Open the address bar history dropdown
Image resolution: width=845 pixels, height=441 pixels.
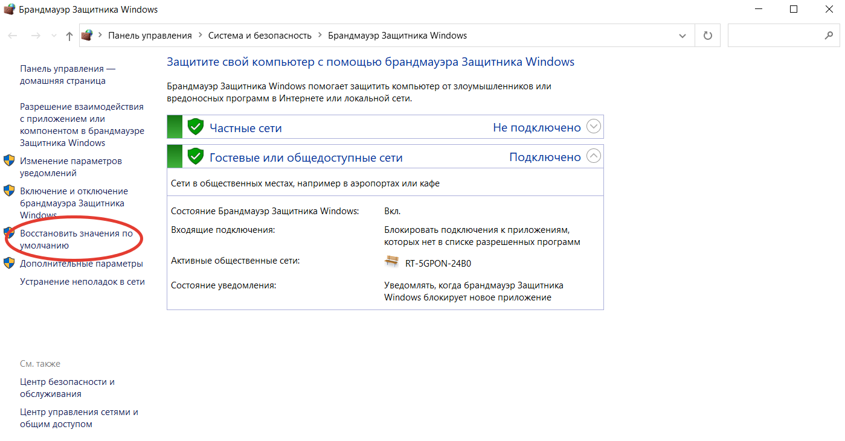(x=683, y=36)
